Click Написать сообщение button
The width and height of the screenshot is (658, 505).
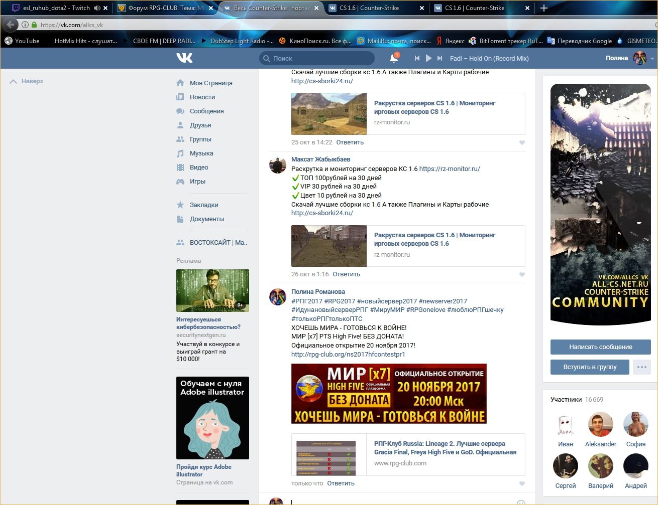601,347
